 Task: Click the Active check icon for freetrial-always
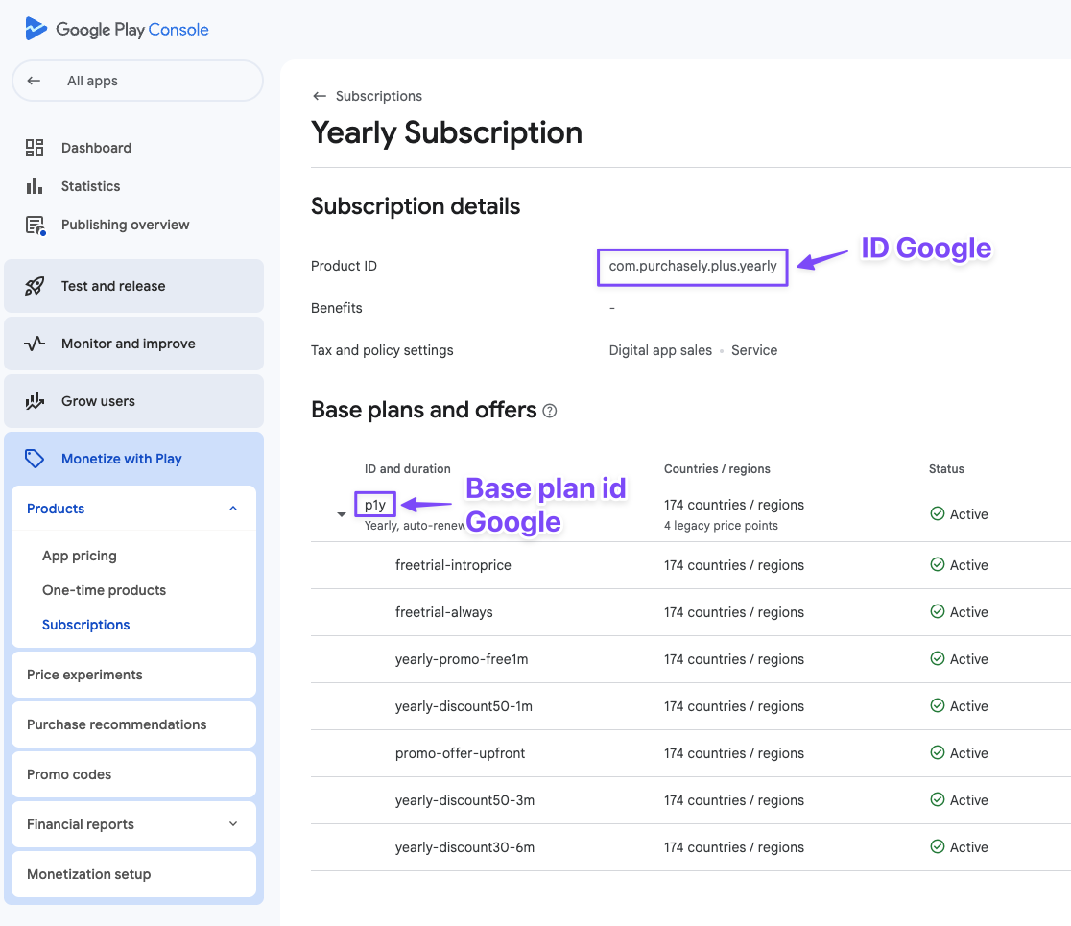pos(937,612)
